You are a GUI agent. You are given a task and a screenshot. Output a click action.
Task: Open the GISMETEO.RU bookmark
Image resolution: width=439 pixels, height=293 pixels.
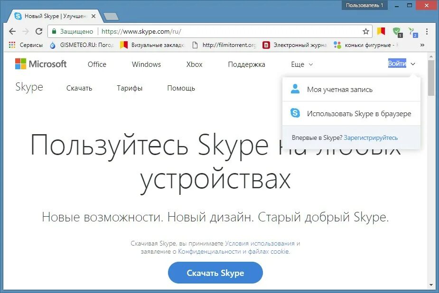click(82, 45)
